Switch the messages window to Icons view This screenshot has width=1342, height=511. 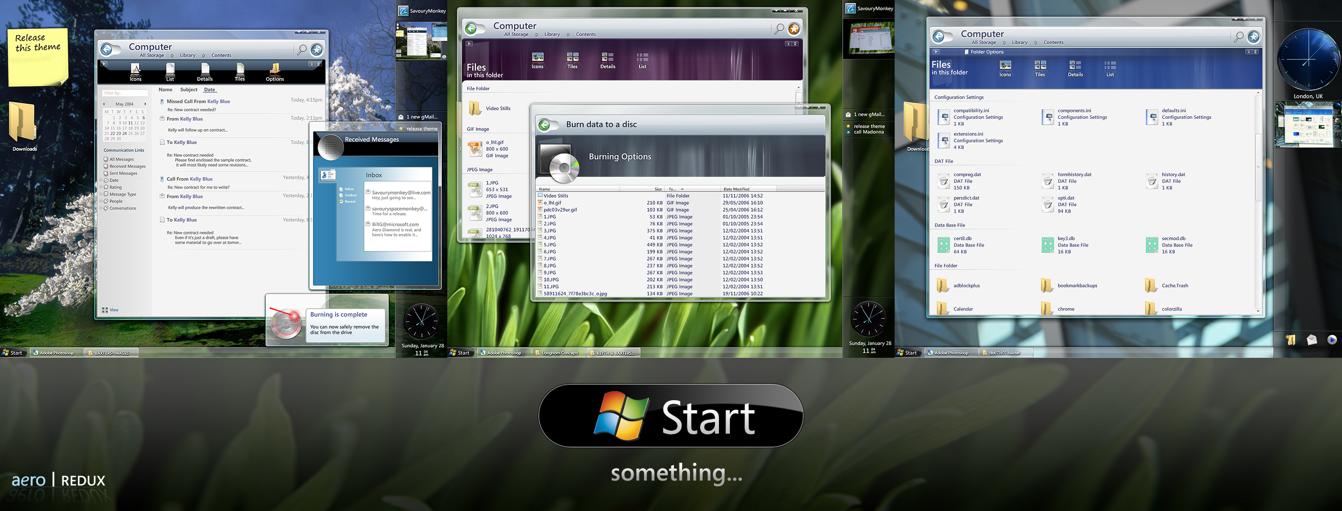tap(135, 72)
